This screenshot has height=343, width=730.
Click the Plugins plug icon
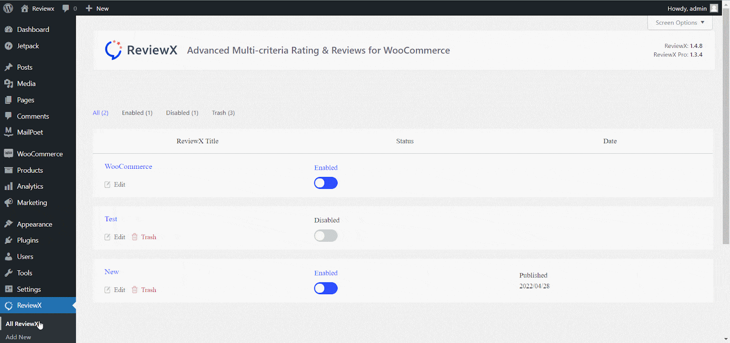[x=8, y=240]
